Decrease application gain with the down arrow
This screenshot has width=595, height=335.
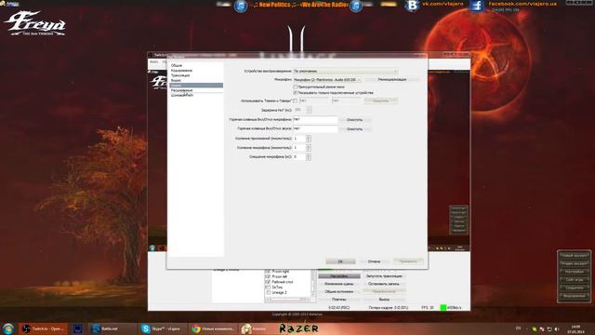coord(309,141)
